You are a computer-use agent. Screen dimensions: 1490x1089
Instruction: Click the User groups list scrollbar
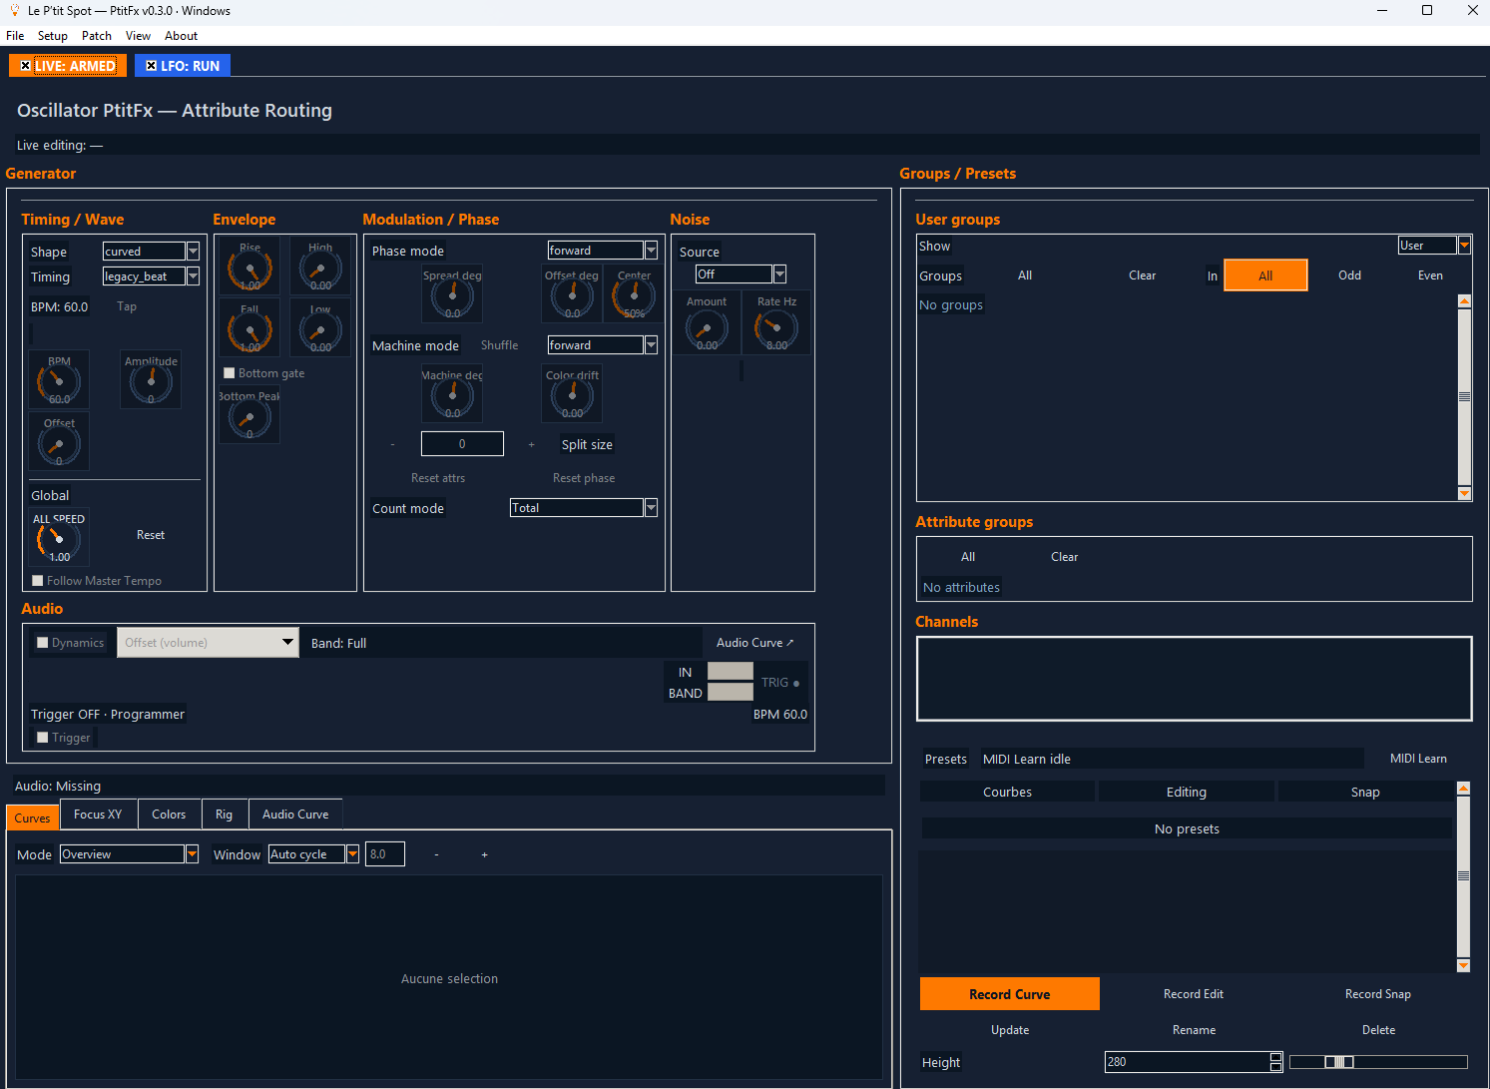1464,397
